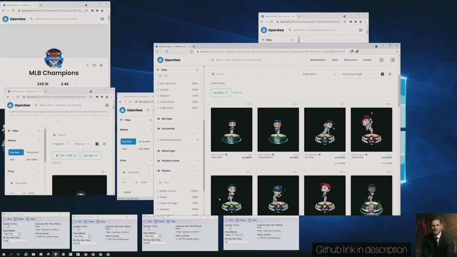Open Below % Floor snipe method dropdown
The width and height of the screenshot is (457, 257).
pos(234,235)
